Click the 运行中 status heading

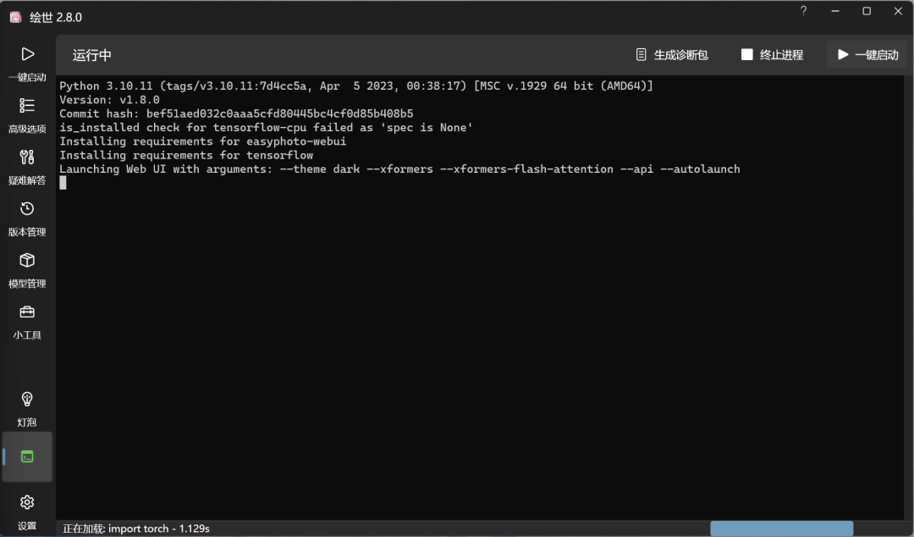pyautogui.click(x=91, y=55)
